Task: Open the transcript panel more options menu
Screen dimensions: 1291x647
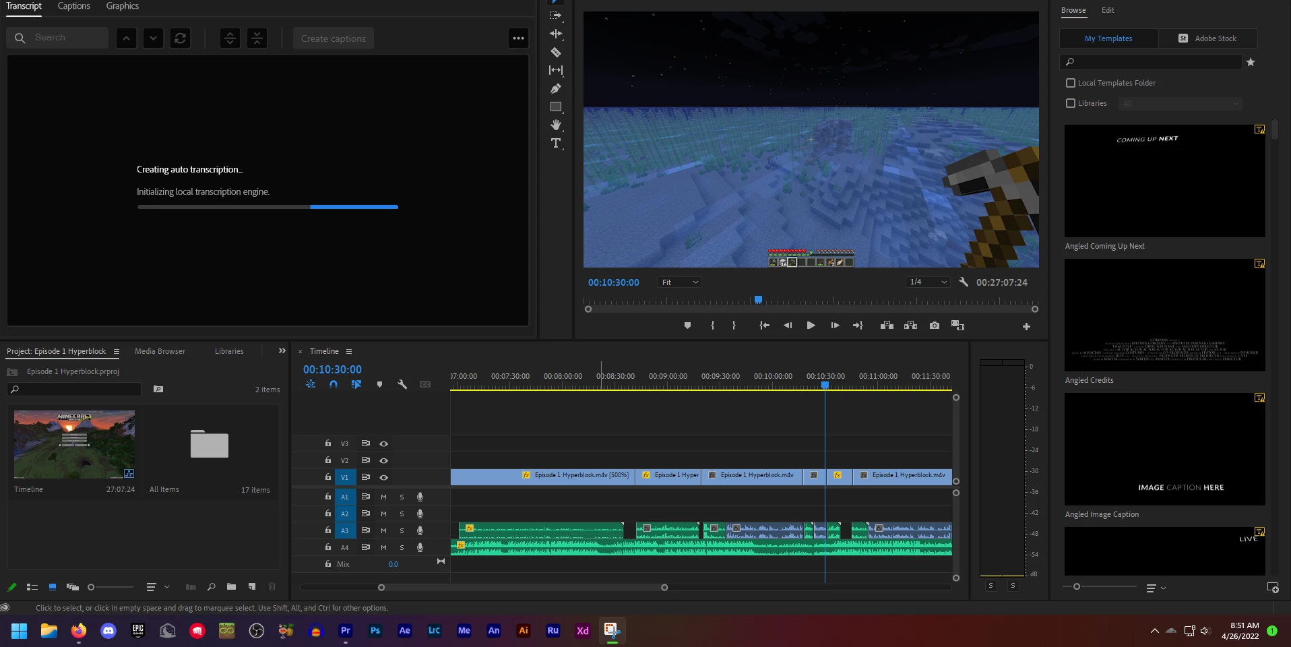Action: coord(518,38)
